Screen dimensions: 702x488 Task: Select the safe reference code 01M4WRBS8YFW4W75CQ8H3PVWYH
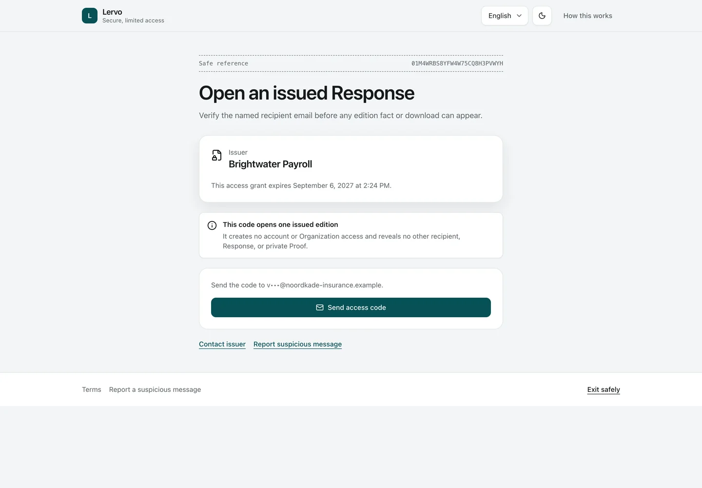457,63
